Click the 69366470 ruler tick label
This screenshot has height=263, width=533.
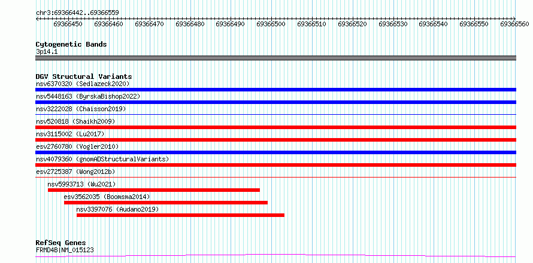[149, 25]
